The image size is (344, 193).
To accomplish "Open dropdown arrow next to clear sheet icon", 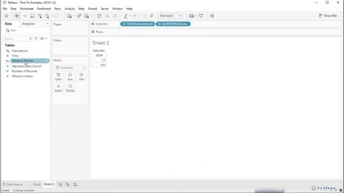I will pyautogui.click(x=91, y=16).
